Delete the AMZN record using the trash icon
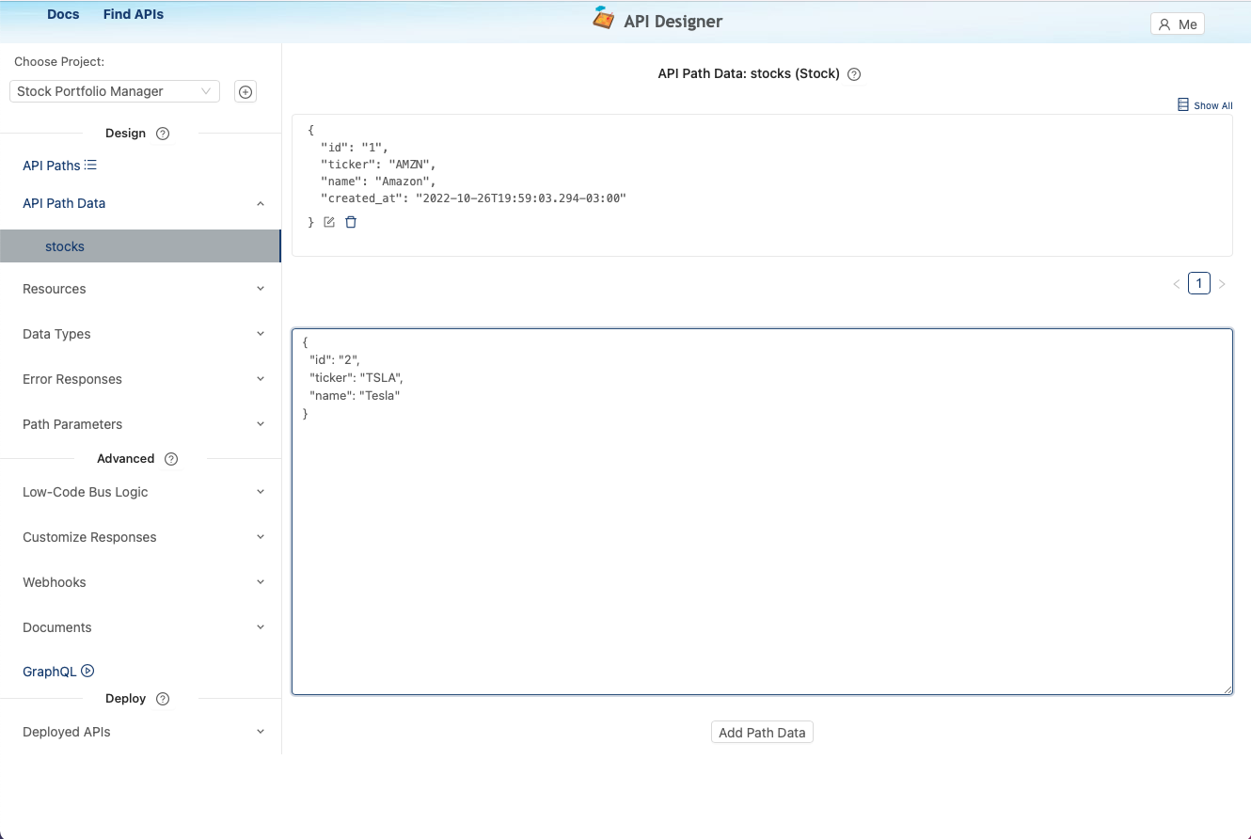Screen dimensions: 1251x839 [x=350, y=221]
